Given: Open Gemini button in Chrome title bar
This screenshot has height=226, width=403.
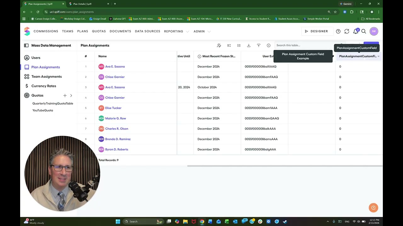Looking at the screenshot, I should point(346,4).
